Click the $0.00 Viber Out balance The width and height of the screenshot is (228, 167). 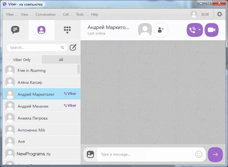pos(205,14)
